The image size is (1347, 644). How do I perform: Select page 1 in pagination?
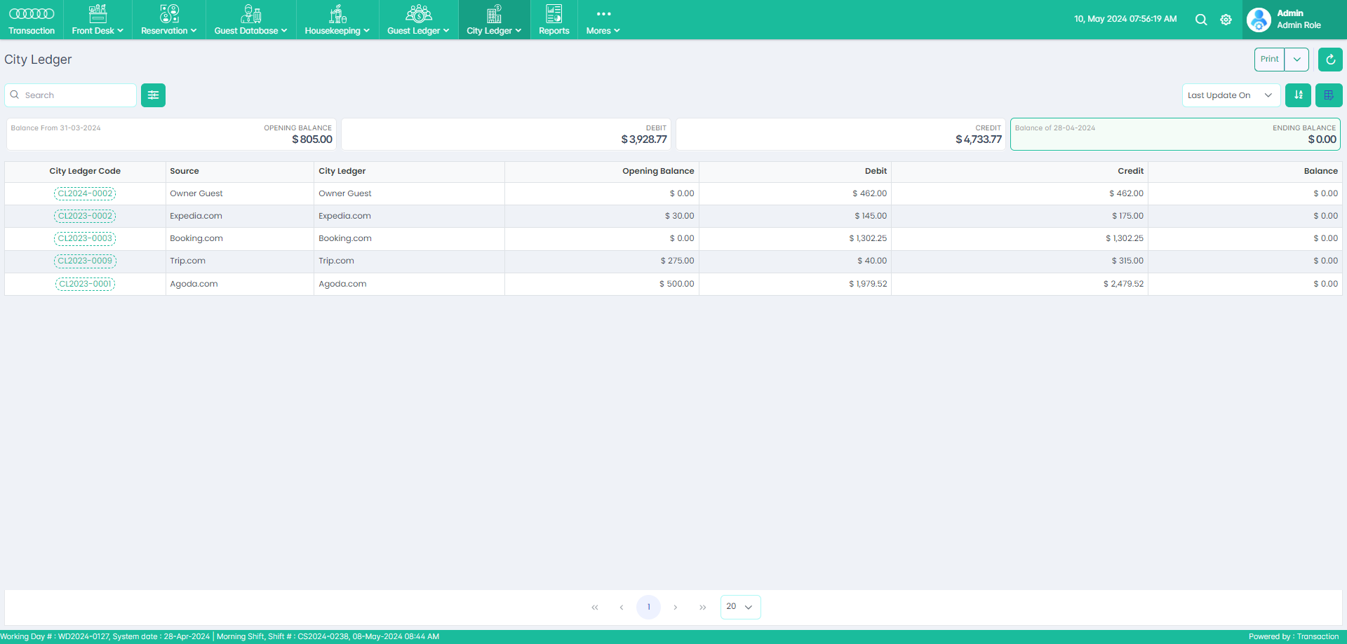pos(648,607)
